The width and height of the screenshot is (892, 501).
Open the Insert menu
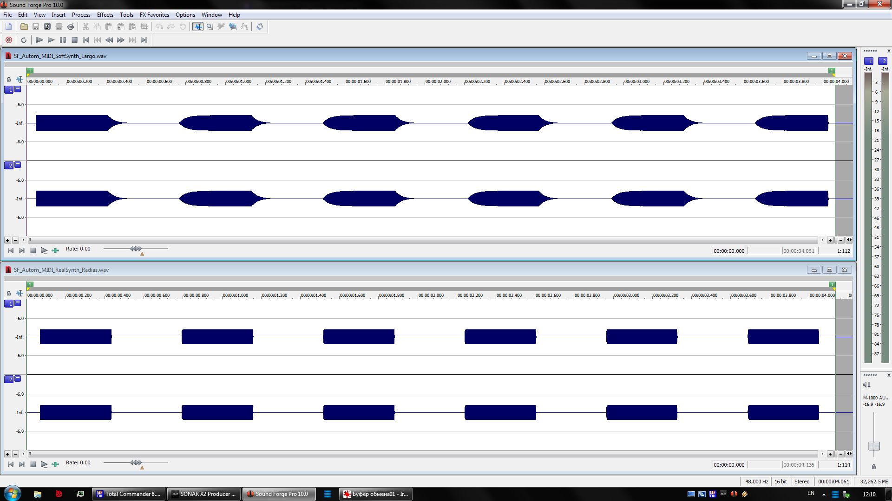59,15
